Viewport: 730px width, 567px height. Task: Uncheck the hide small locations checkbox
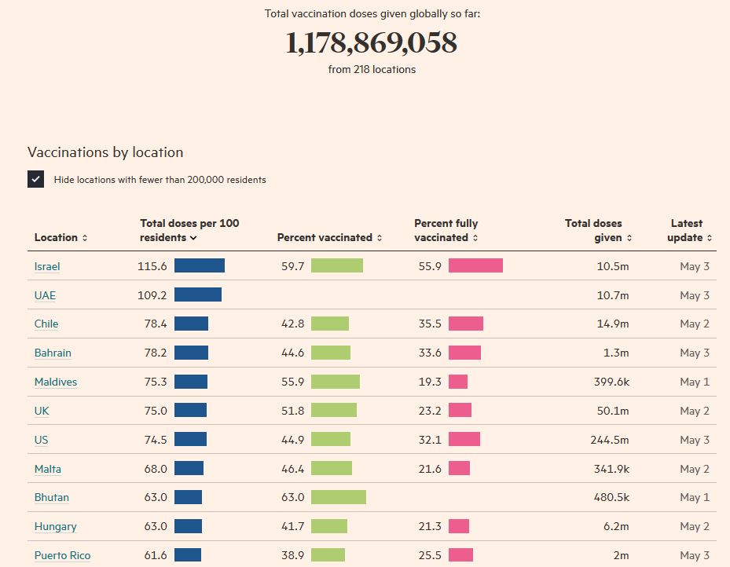(x=36, y=180)
